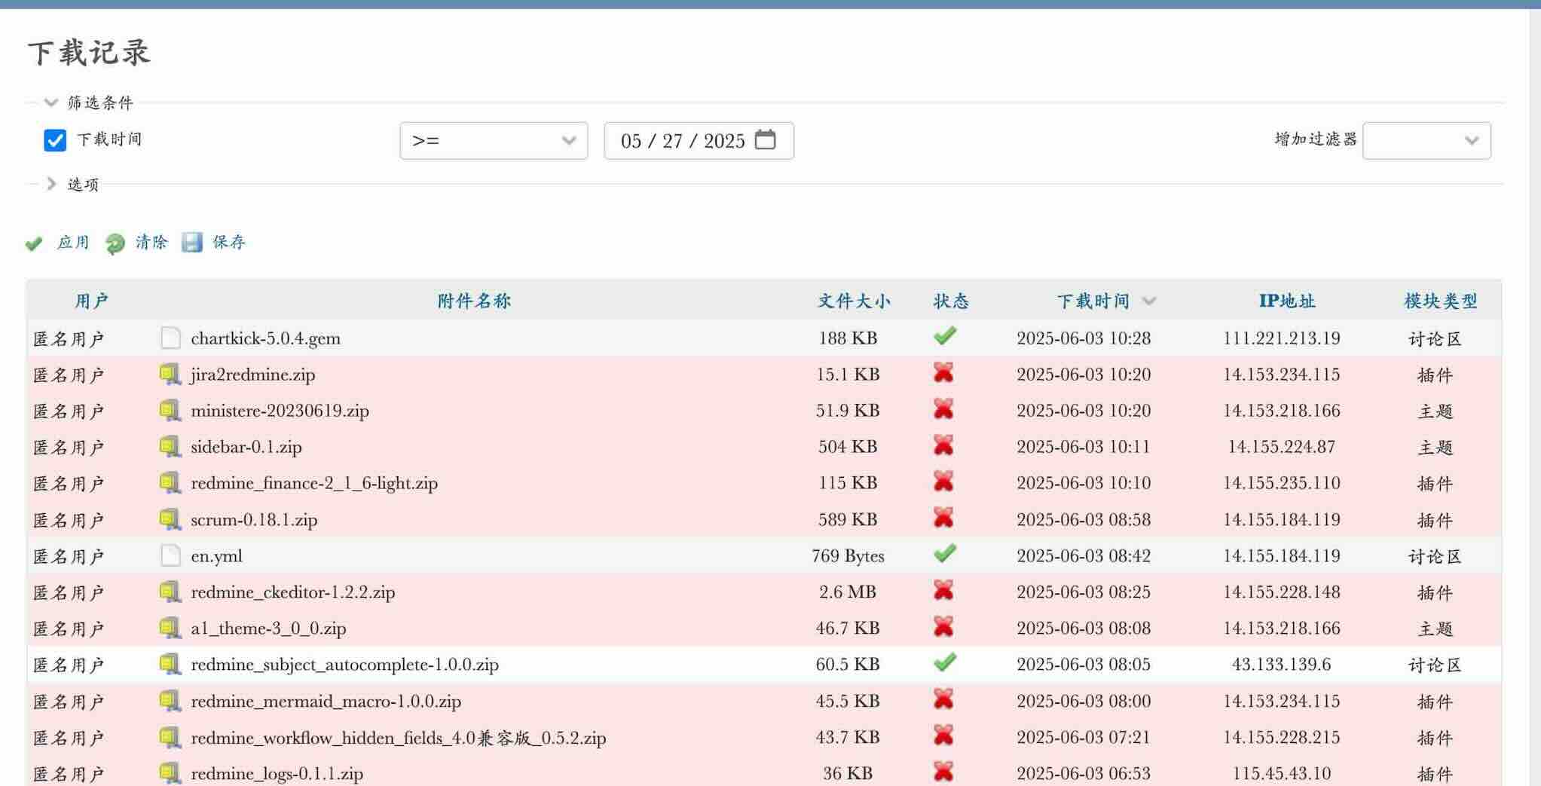
Task: Click green check status of chartkick-5.0.4.gem
Action: [x=944, y=336]
